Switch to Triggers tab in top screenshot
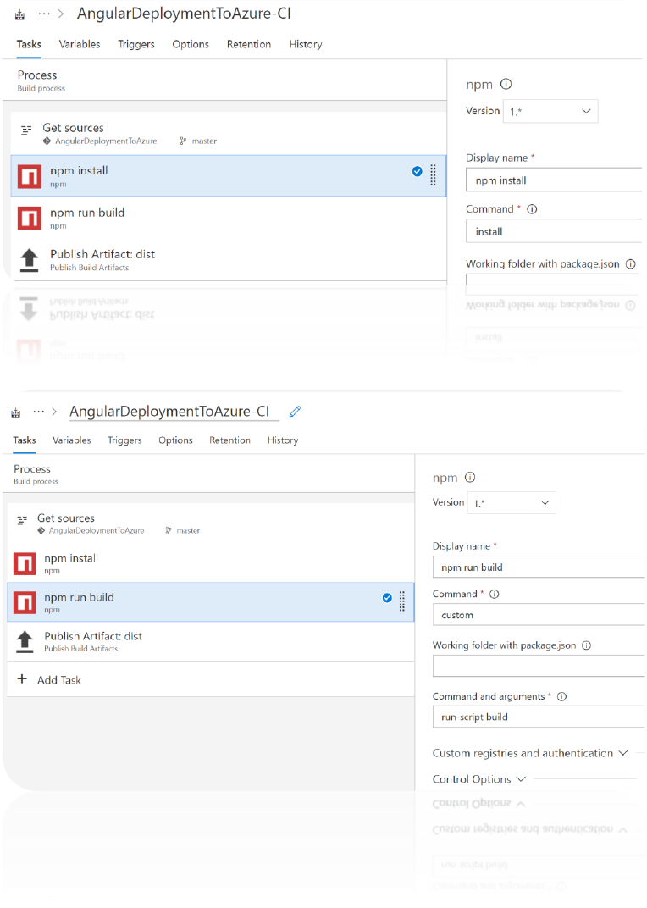Viewport: 647px width, 908px height. 136,44
